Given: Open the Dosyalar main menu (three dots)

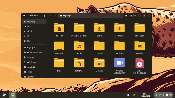Looking at the screenshot, I should click(44, 16).
